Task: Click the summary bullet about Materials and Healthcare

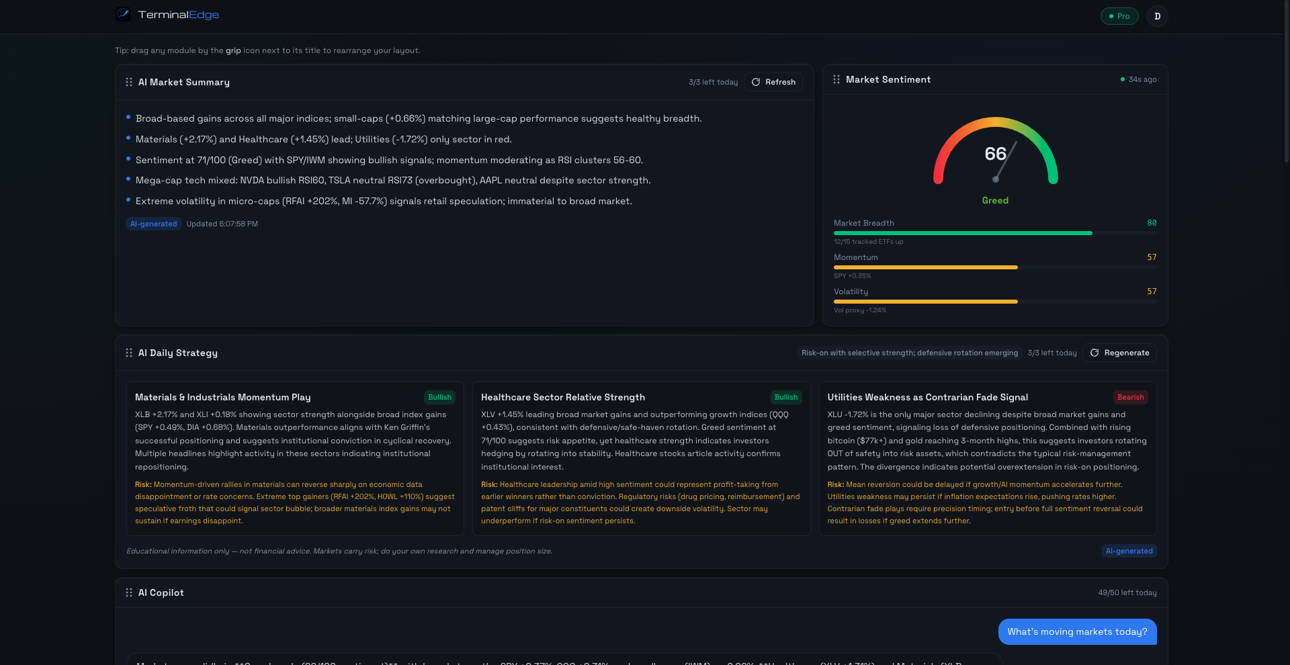Action: (x=324, y=139)
